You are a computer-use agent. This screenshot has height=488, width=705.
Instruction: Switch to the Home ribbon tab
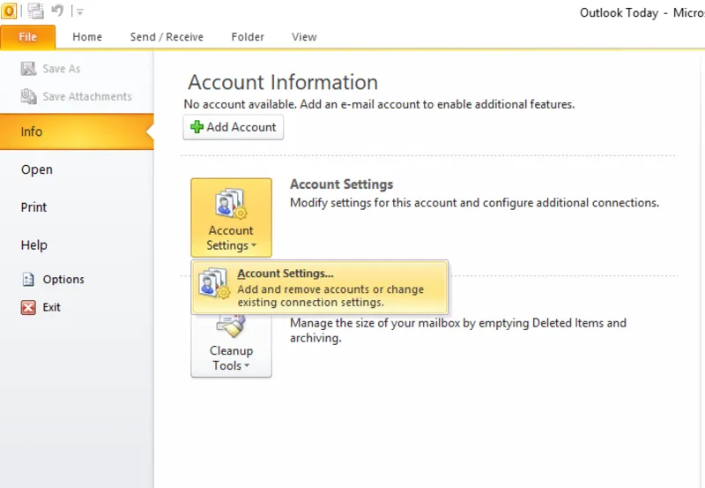tap(87, 37)
